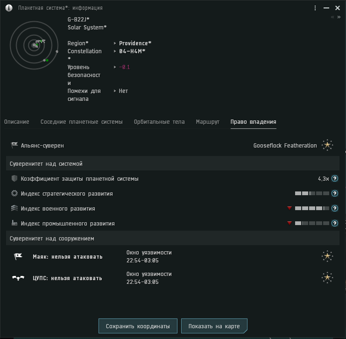
Task: Switch to the Описание tab
Action: (x=17, y=122)
